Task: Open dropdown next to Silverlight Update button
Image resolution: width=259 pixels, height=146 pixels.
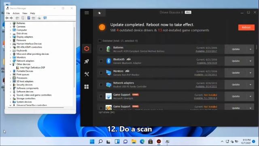Action: click(251, 97)
